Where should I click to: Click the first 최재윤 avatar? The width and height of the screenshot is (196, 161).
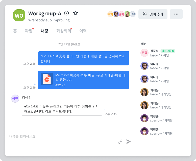click(144, 92)
